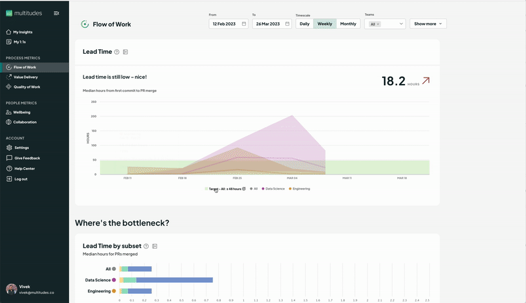Go to Value Delivery page
This screenshot has width=526, height=303.
26,77
